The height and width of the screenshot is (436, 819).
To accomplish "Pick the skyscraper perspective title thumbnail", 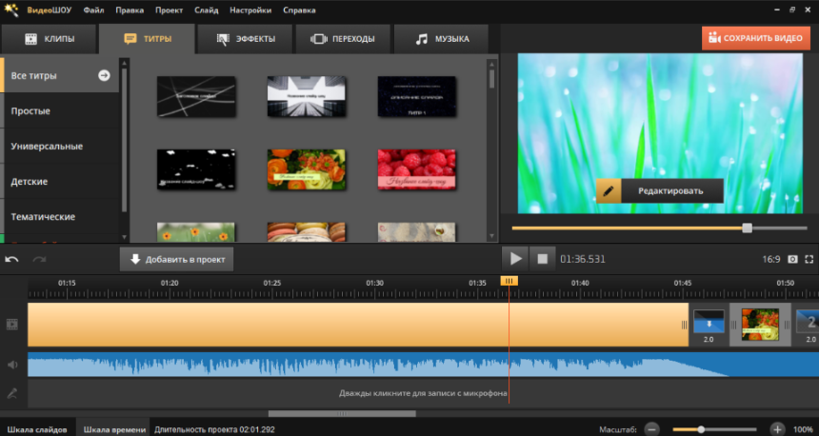I will click(306, 96).
